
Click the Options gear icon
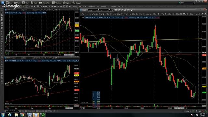pos(64,3)
